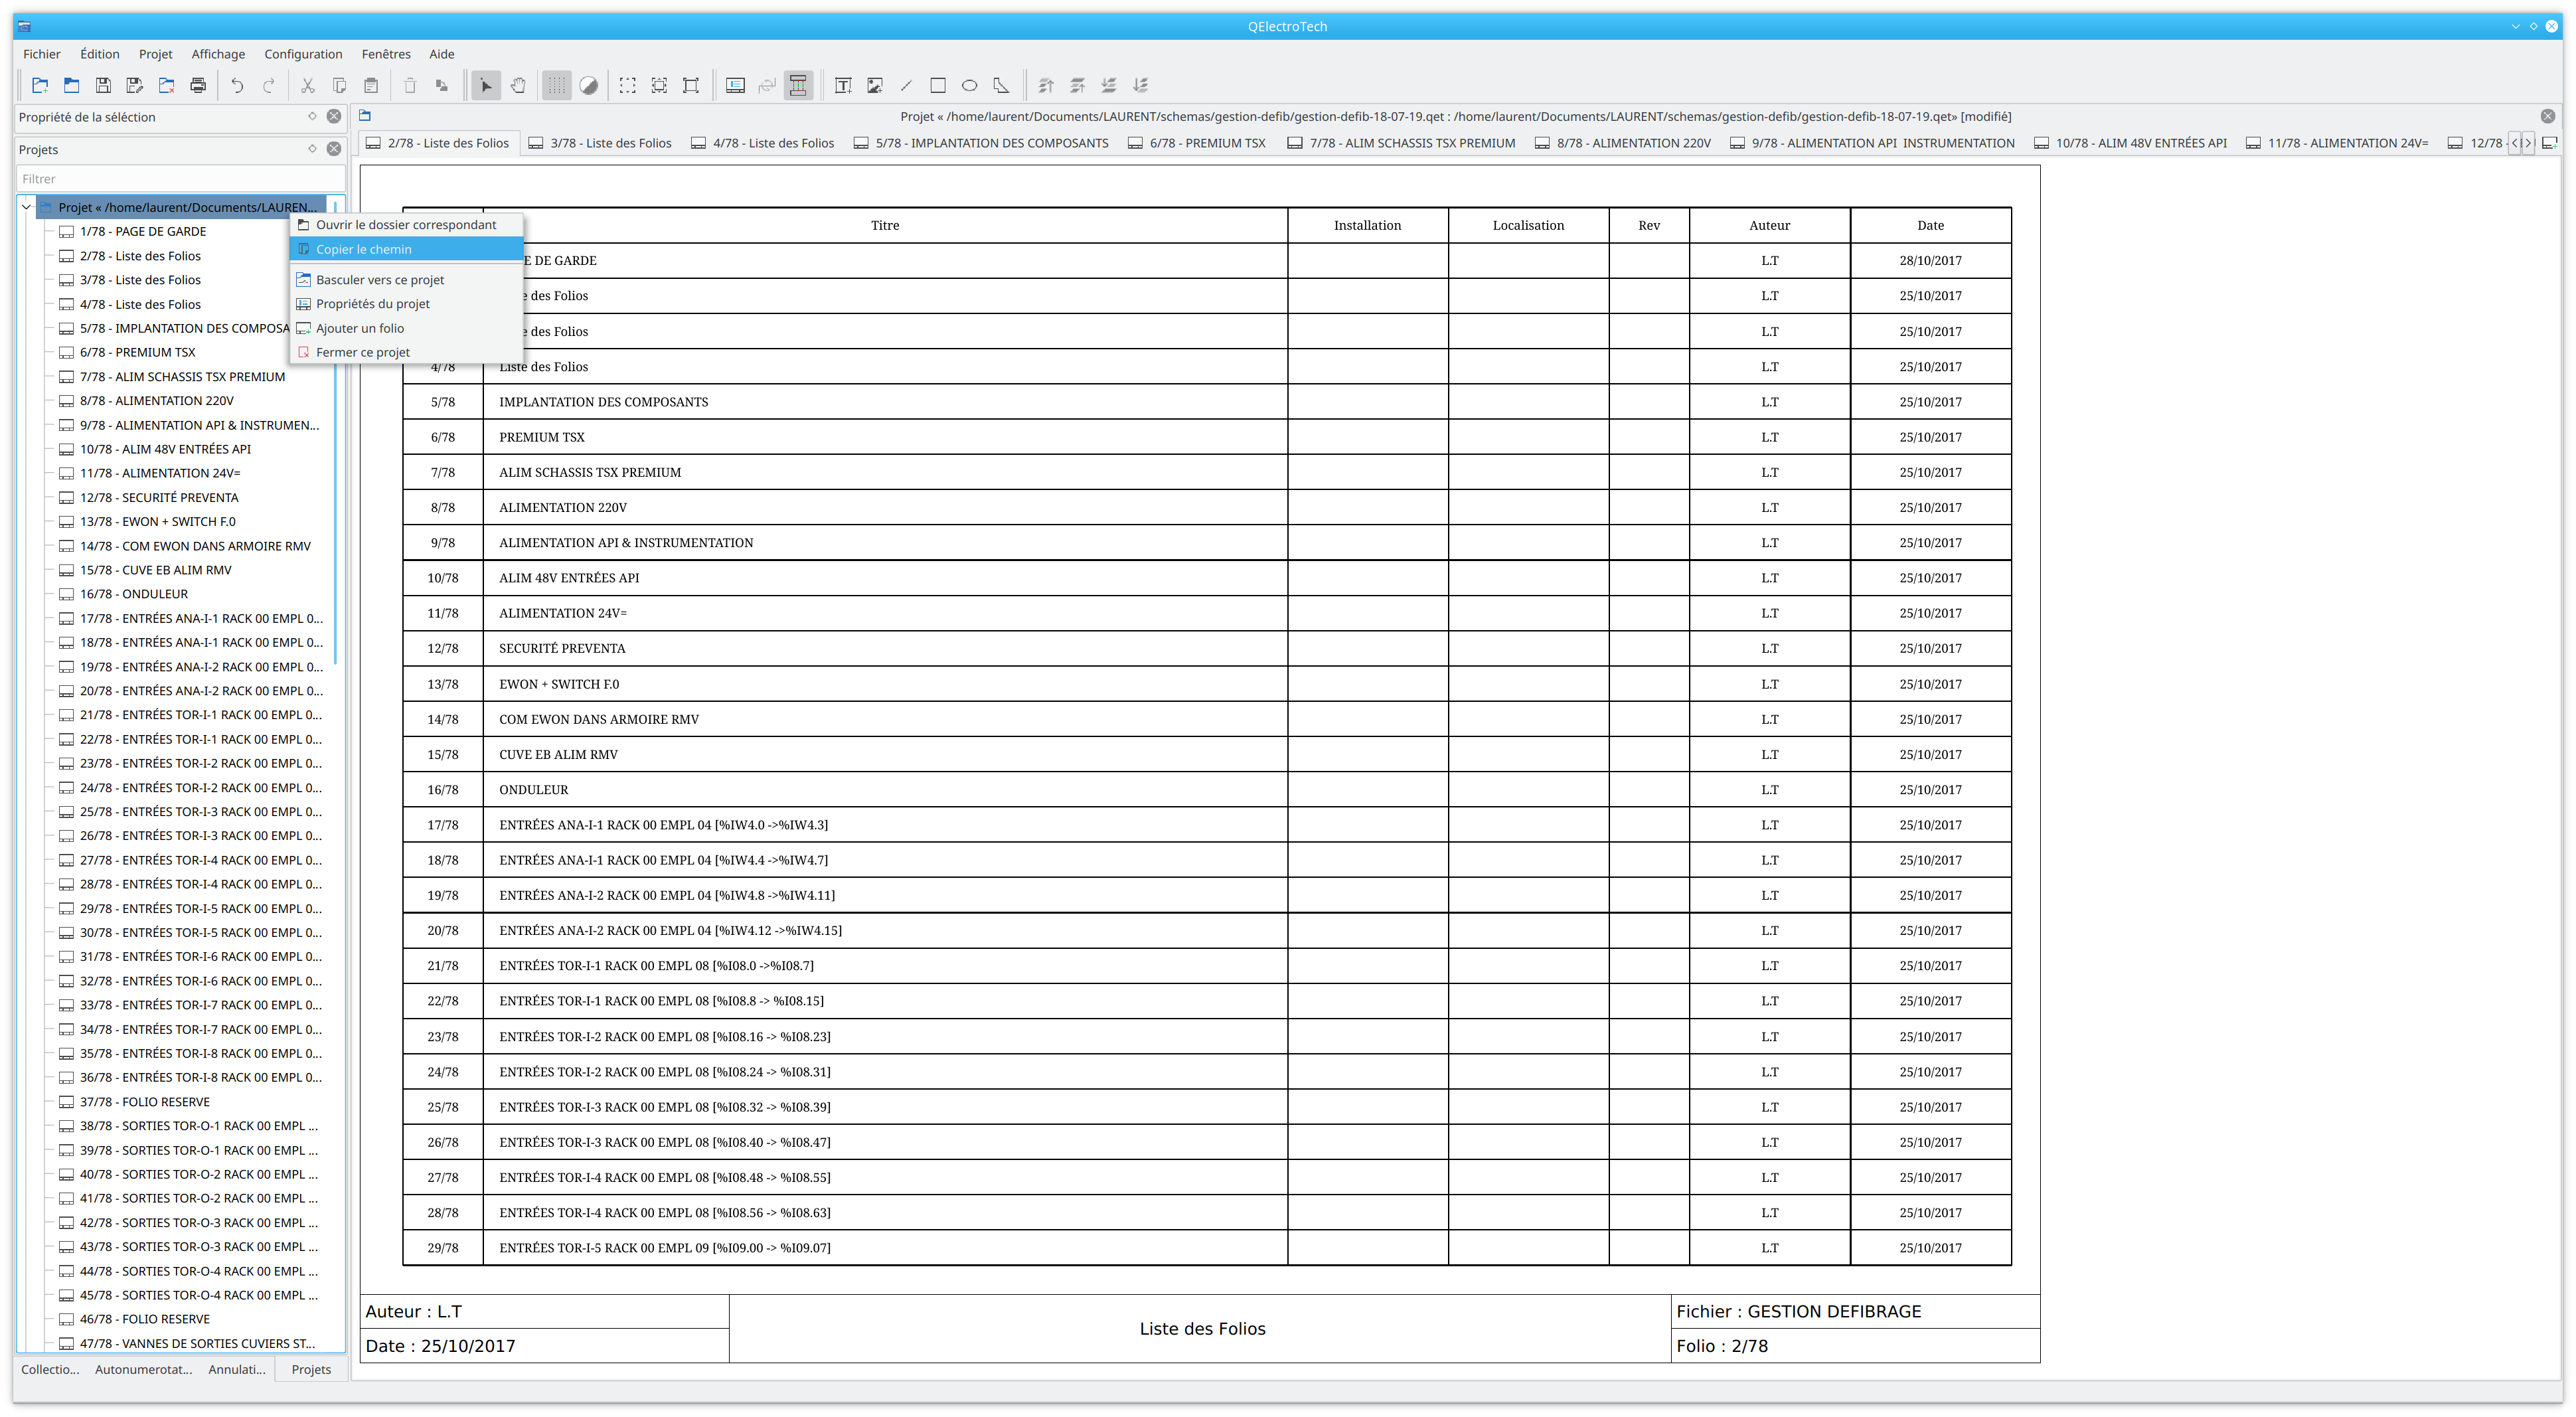
Task: Click the add text field tool
Action: 843,86
